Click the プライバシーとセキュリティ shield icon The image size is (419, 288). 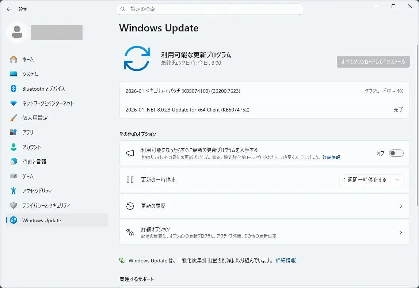pos(14,205)
